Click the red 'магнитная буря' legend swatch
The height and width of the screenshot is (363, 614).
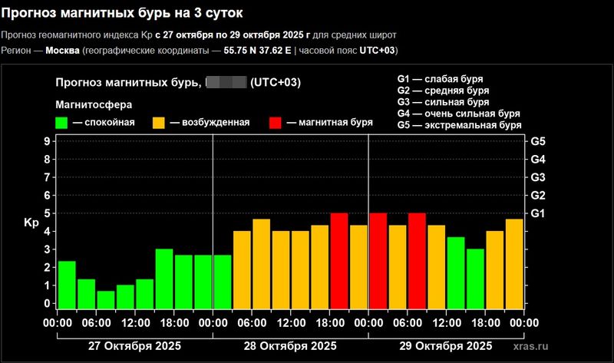click(276, 123)
